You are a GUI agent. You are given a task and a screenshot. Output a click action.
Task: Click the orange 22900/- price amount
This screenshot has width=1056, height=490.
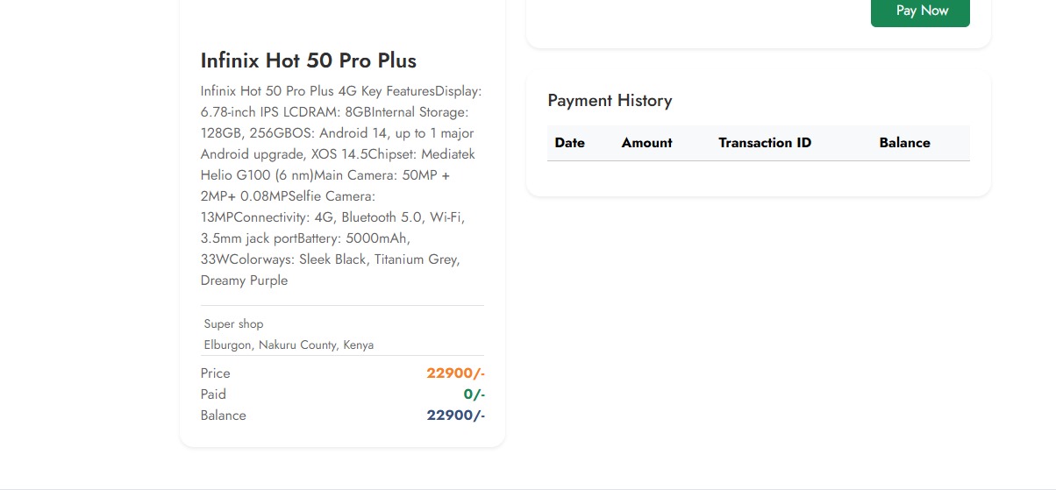pyautogui.click(x=455, y=373)
